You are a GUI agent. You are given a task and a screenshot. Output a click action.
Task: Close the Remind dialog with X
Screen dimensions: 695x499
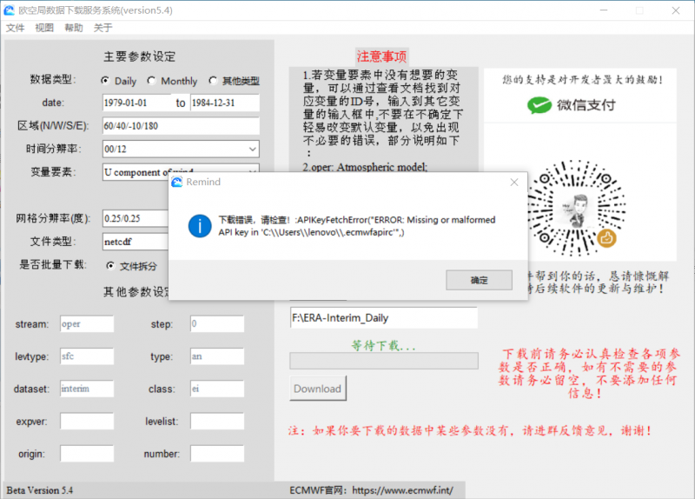click(x=514, y=183)
